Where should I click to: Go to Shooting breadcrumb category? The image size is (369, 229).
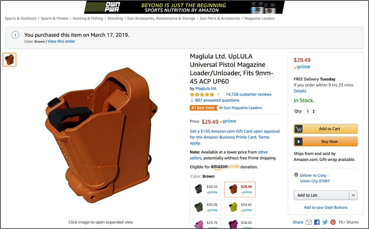tap(115, 18)
